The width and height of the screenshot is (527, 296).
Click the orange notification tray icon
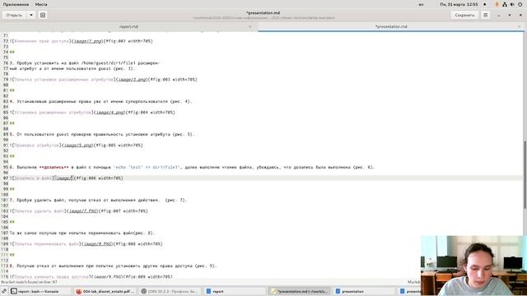pyautogui.click(x=497, y=4)
